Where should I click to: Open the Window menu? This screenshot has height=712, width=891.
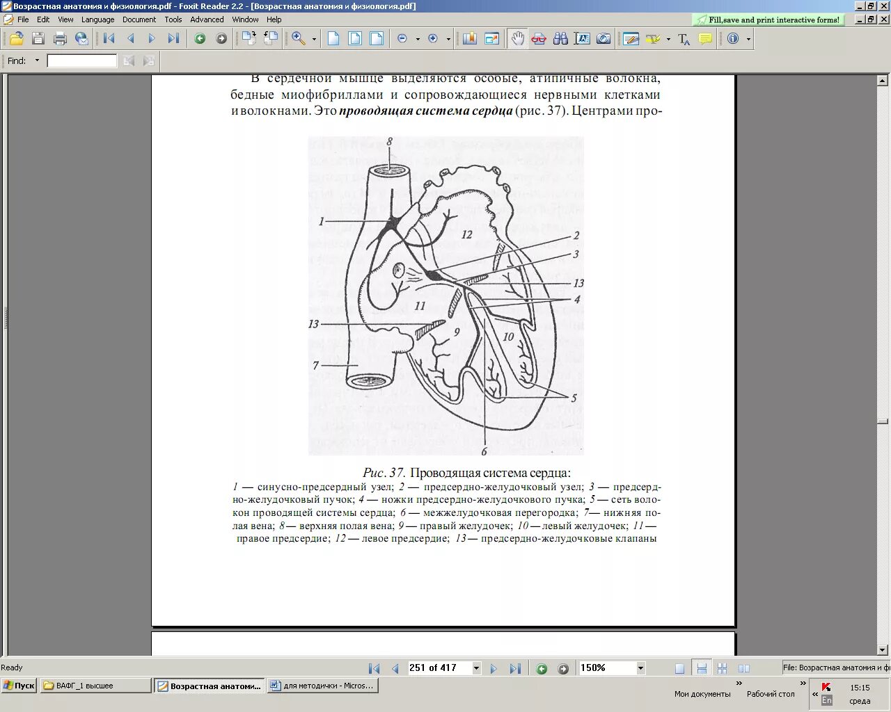[246, 19]
